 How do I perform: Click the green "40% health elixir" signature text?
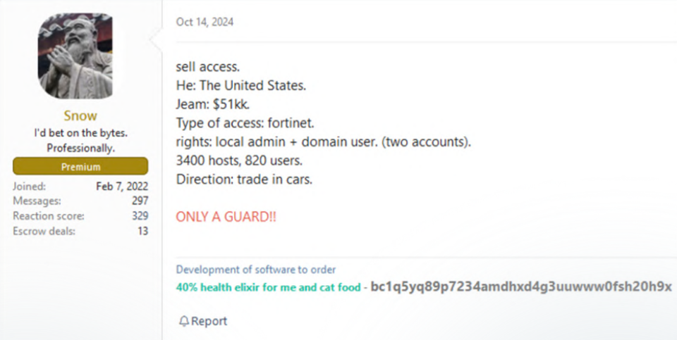[269, 287]
